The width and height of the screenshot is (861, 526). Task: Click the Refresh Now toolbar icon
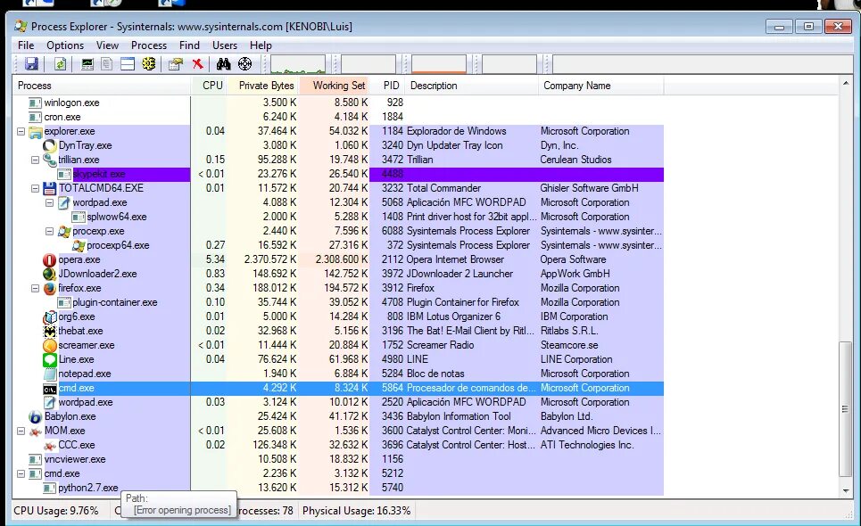(x=60, y=64)
